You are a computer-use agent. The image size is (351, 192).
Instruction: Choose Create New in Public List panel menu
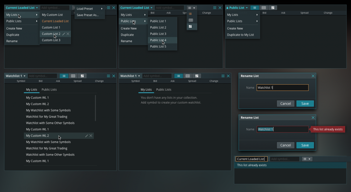[242, 28]
